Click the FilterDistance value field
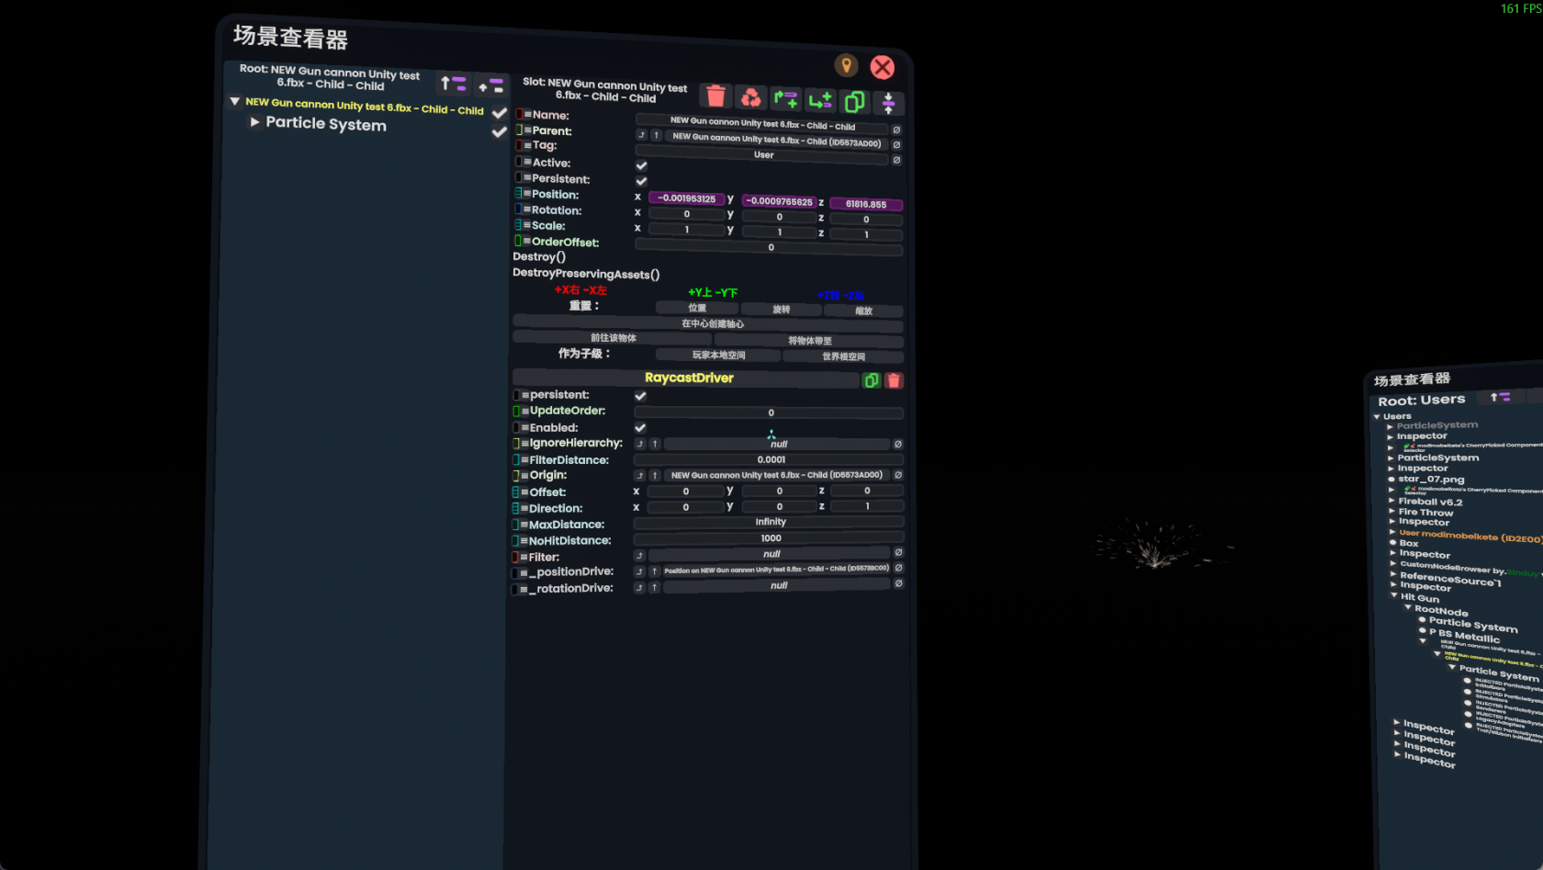Screen dimensions: 1543x870 pos(771,459)
